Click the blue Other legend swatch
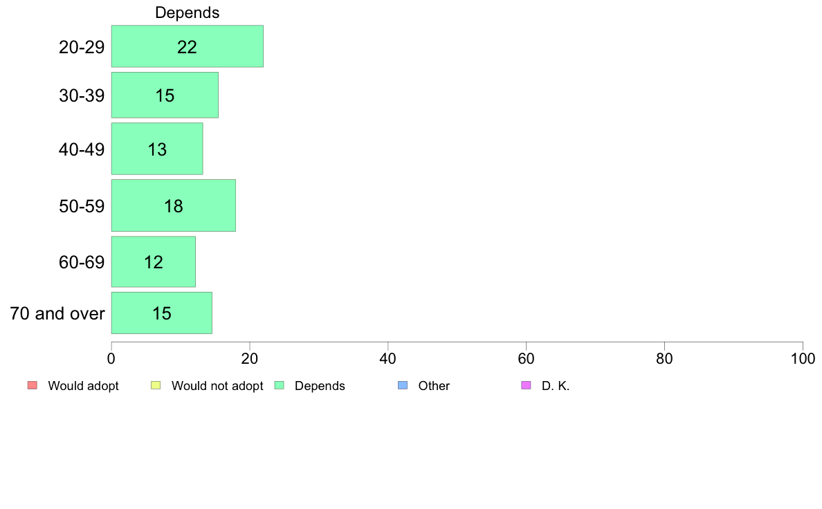The width and height of the screenshot is (822, 509). (403, 385)
